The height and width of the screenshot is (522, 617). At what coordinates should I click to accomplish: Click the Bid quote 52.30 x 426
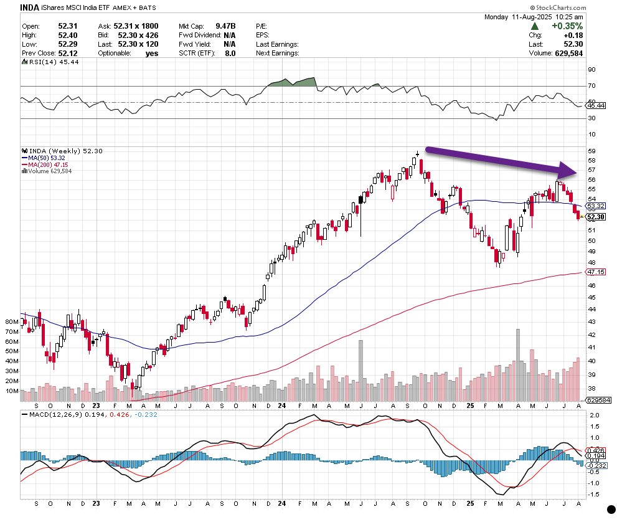[138, 35]
